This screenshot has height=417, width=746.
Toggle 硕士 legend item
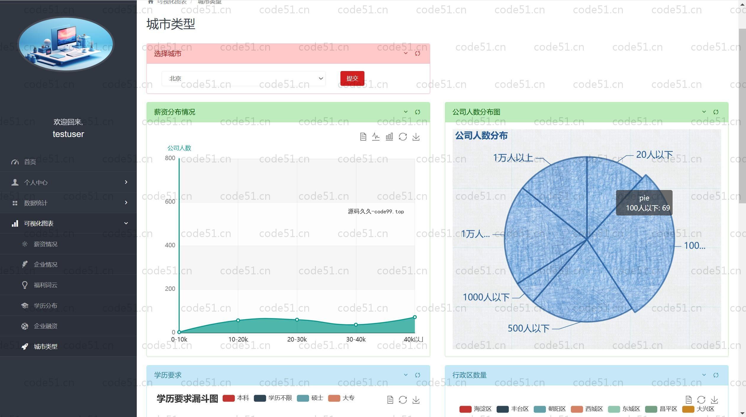(310, 398)
